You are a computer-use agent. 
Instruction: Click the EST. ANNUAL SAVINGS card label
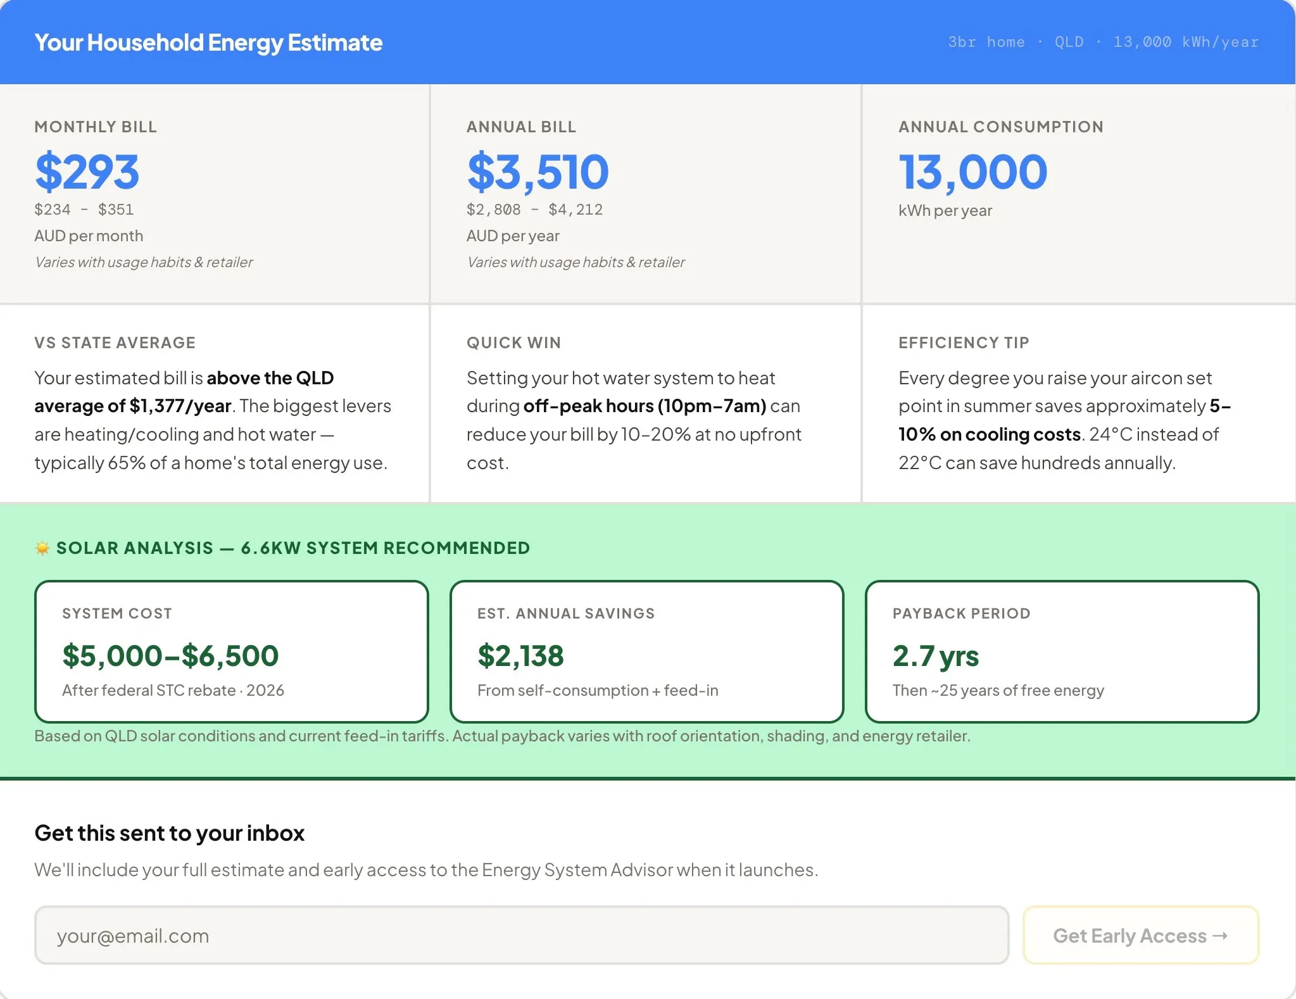[566, 613]
